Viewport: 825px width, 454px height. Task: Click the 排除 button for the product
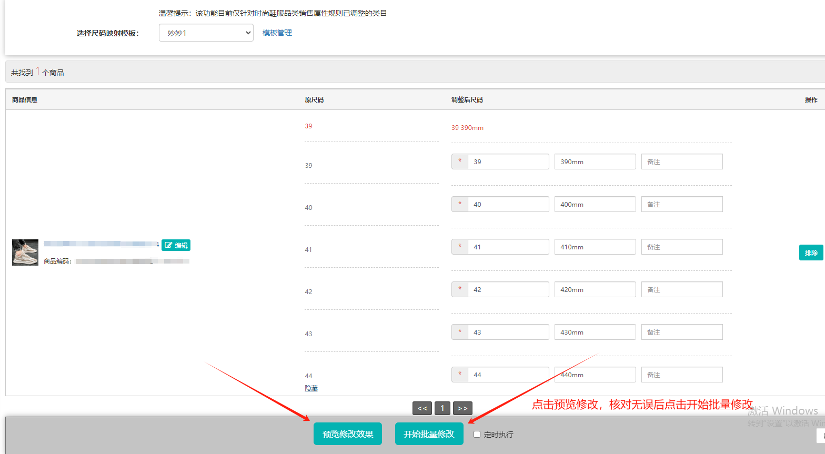[811, 253]
